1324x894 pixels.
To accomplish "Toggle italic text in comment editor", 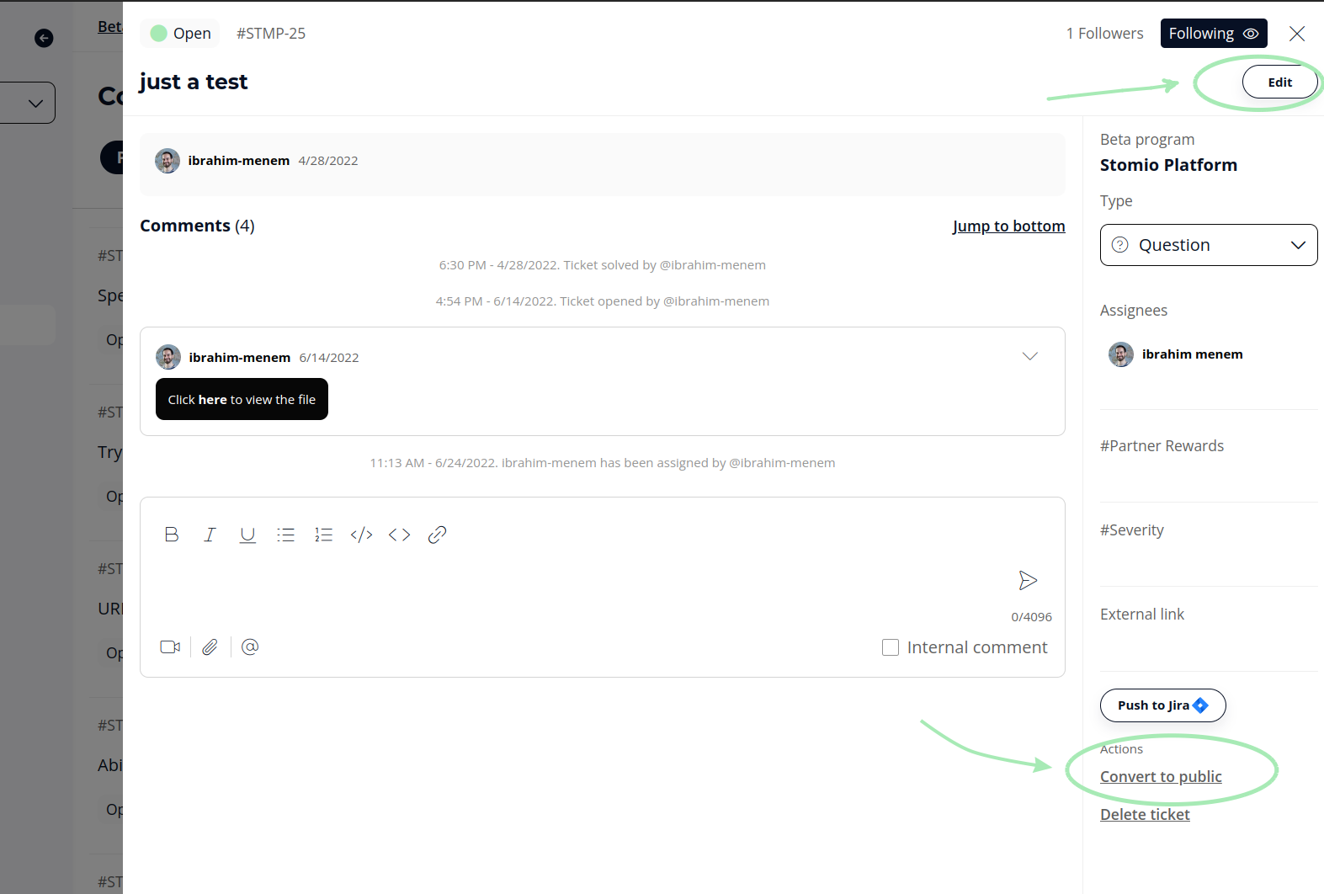I will [x=210, y=535].
